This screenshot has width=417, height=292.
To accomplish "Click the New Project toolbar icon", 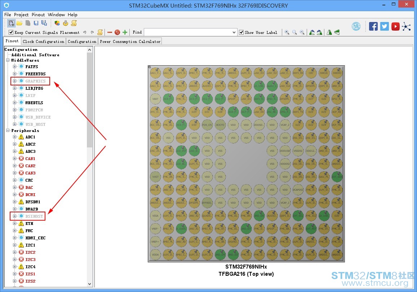I will [x=11, y=23].
